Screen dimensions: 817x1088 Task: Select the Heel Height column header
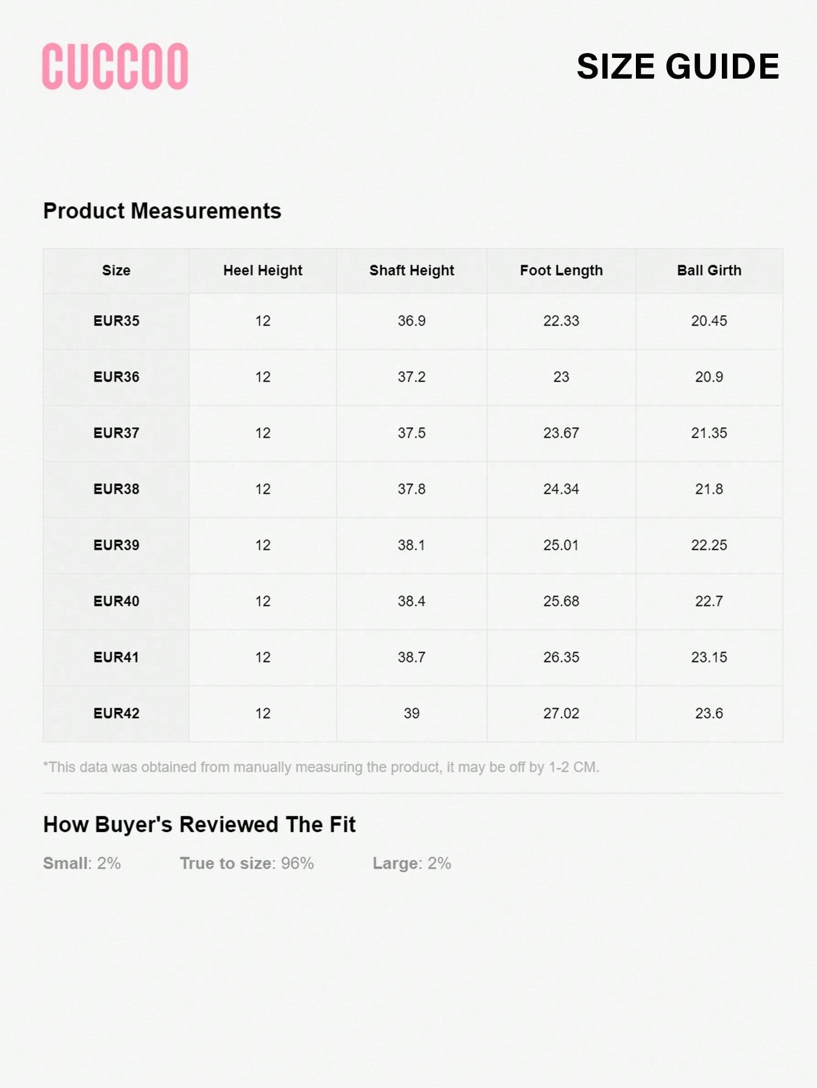tap(263, 271)
